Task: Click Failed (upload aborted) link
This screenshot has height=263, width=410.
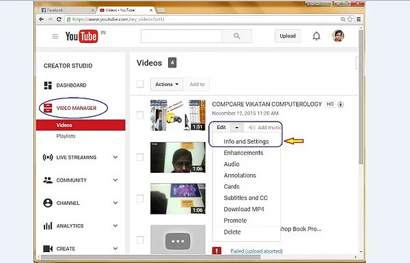Action: 256,251
